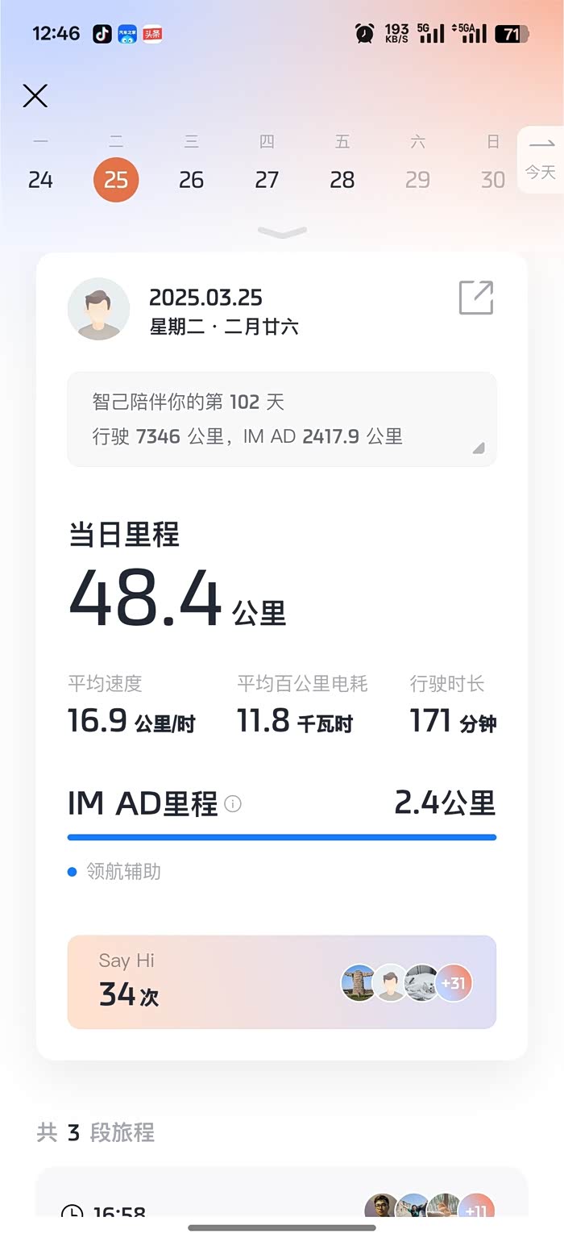Tap the share/export icon on the card

coord(476,298)
